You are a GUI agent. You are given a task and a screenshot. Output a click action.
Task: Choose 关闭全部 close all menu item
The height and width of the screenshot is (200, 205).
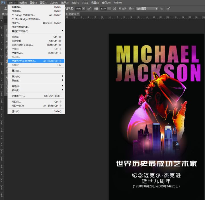[36, 41]
